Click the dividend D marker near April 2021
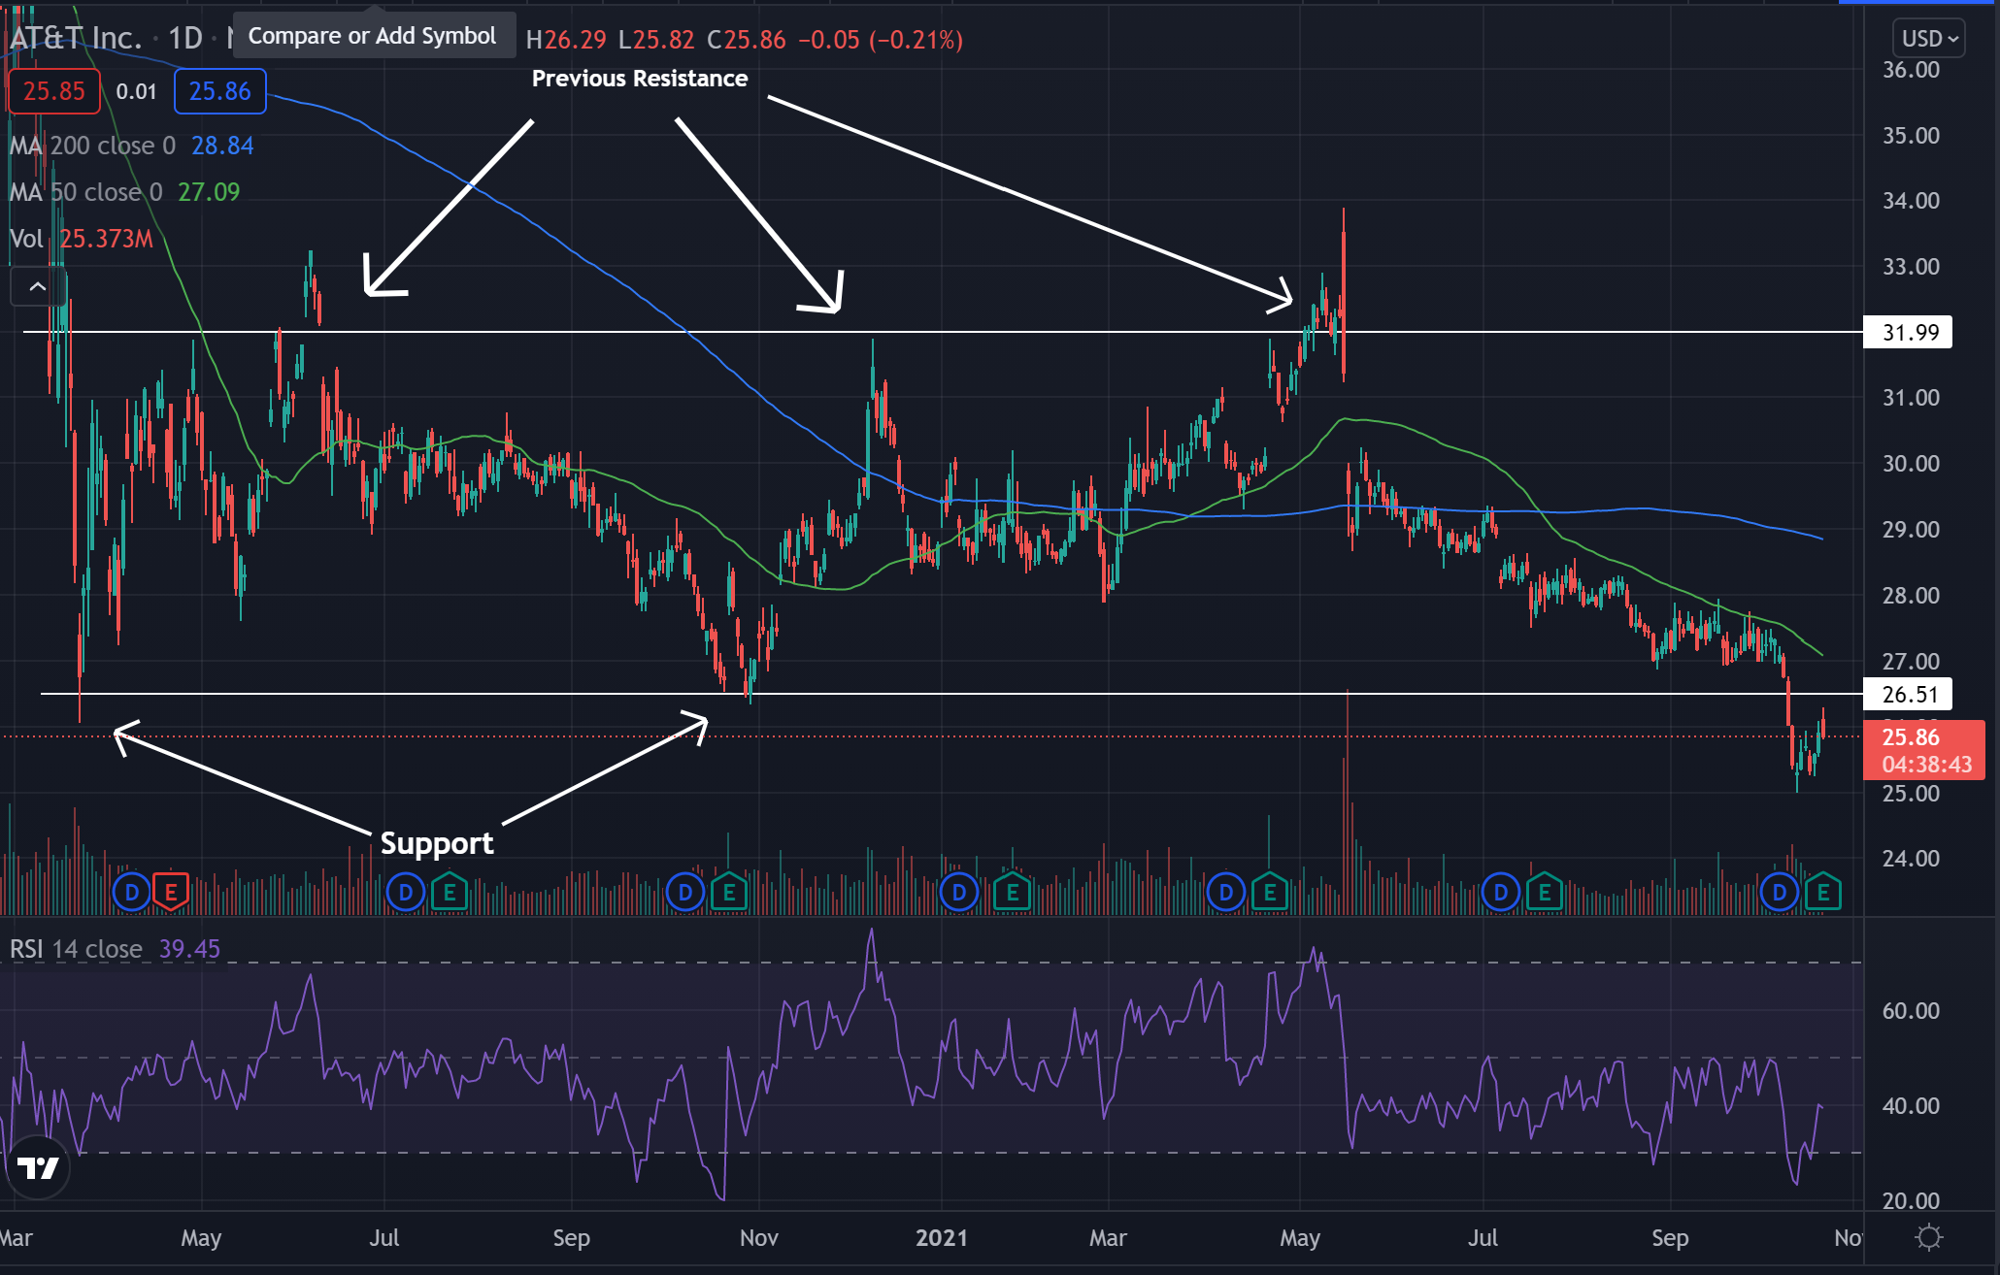2000x1275 pixels. [x=1226, y=892]
